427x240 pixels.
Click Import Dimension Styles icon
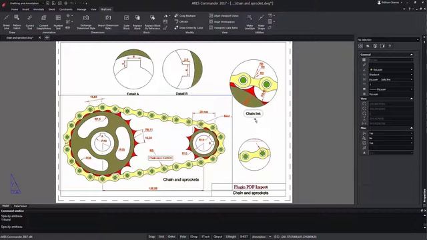(108, 22)
